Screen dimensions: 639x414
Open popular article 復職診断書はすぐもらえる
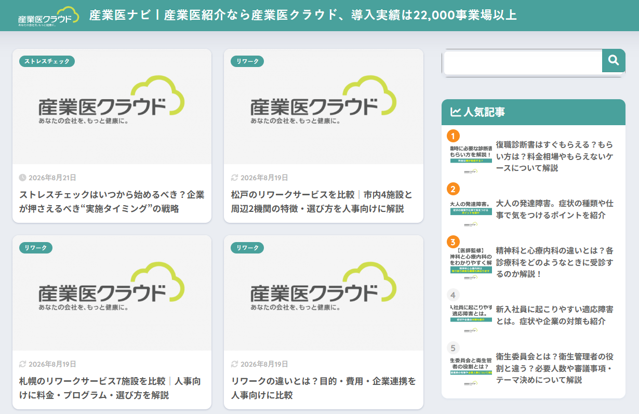554,156
